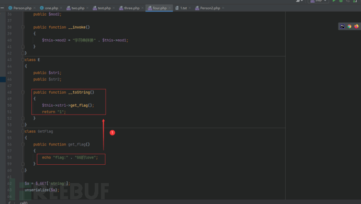Click '$this->mod2' assignment on line 40
The height and width of the screenshot is (204, 361).
click(54, 40)
